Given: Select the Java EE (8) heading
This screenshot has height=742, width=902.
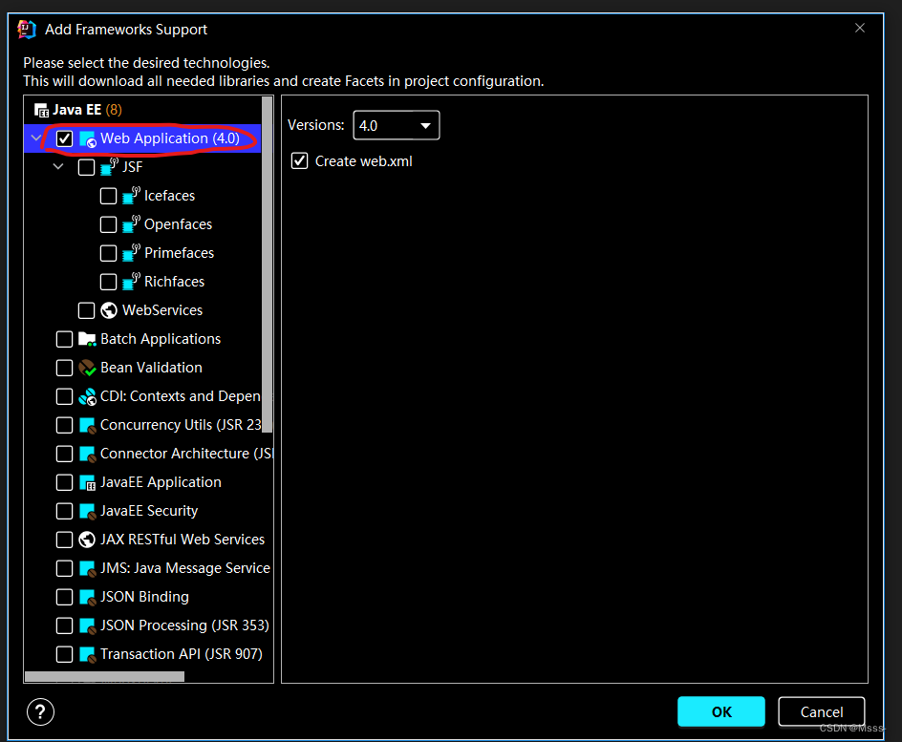Looking at the screenshot, I should [88, 110].
